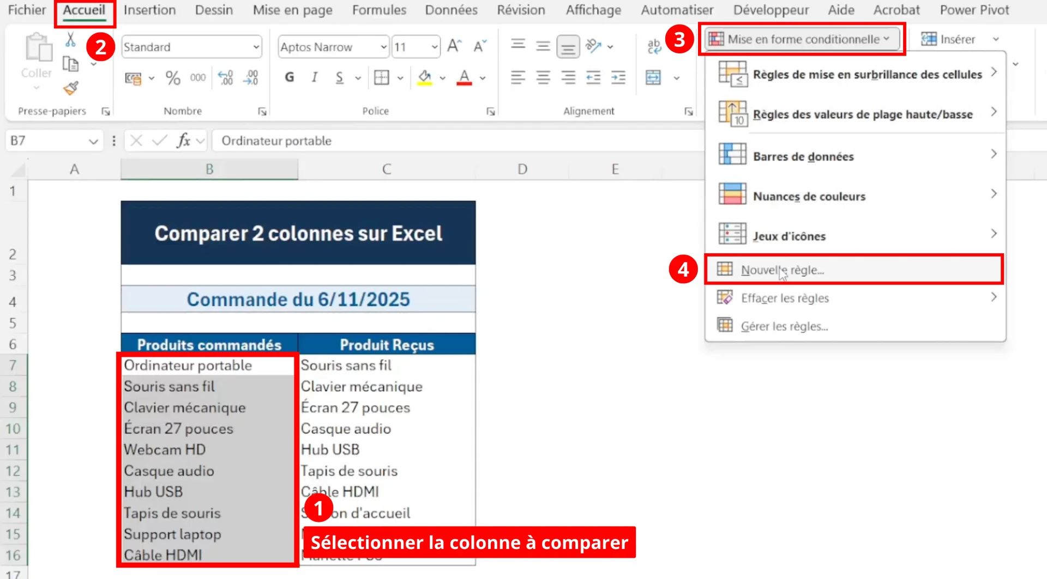Apply thousands separator 000 format
The width and height of the screenshot is (1047, 579).
point(198,78)
